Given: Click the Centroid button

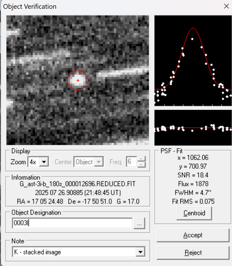Looking at the screenshot, I should pyautogui.click(x=194, y=213).
